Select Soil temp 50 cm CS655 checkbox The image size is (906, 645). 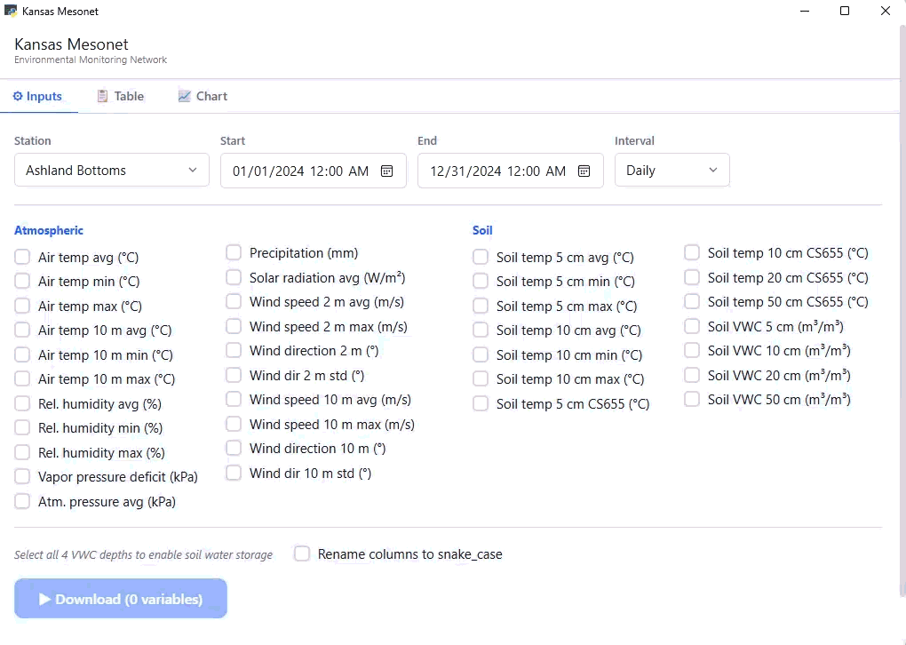692,302
